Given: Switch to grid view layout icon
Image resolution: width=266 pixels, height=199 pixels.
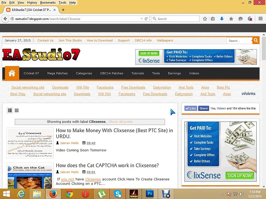Looking at the screenshot, I should pyautogui.click(x=17, y=111).
